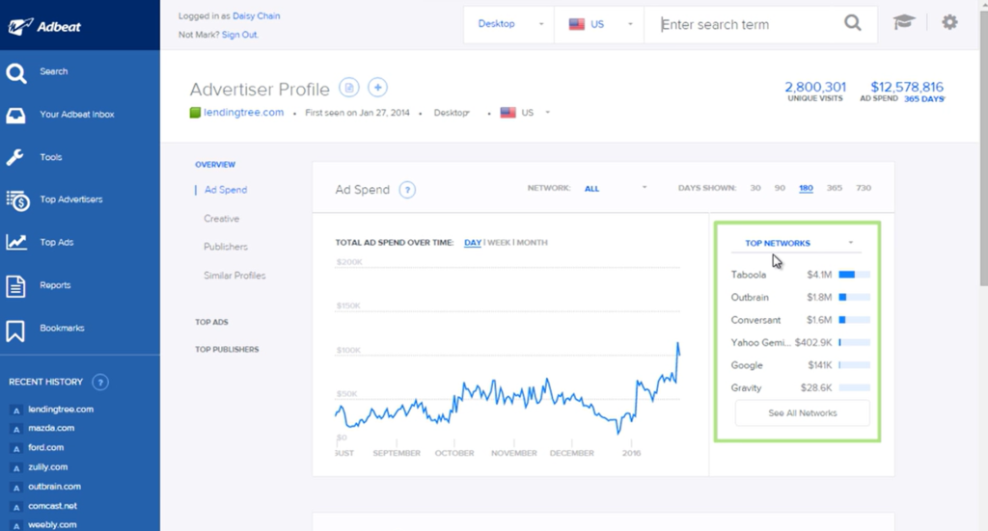This screenshot has width=988, height=531.
Task: Click the green lendingtree favicon in the profile header
Action: 195,113
